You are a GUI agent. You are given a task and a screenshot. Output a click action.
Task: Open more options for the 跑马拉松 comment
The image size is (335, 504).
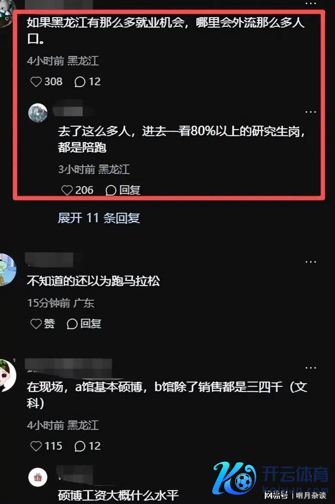(310, 262)
